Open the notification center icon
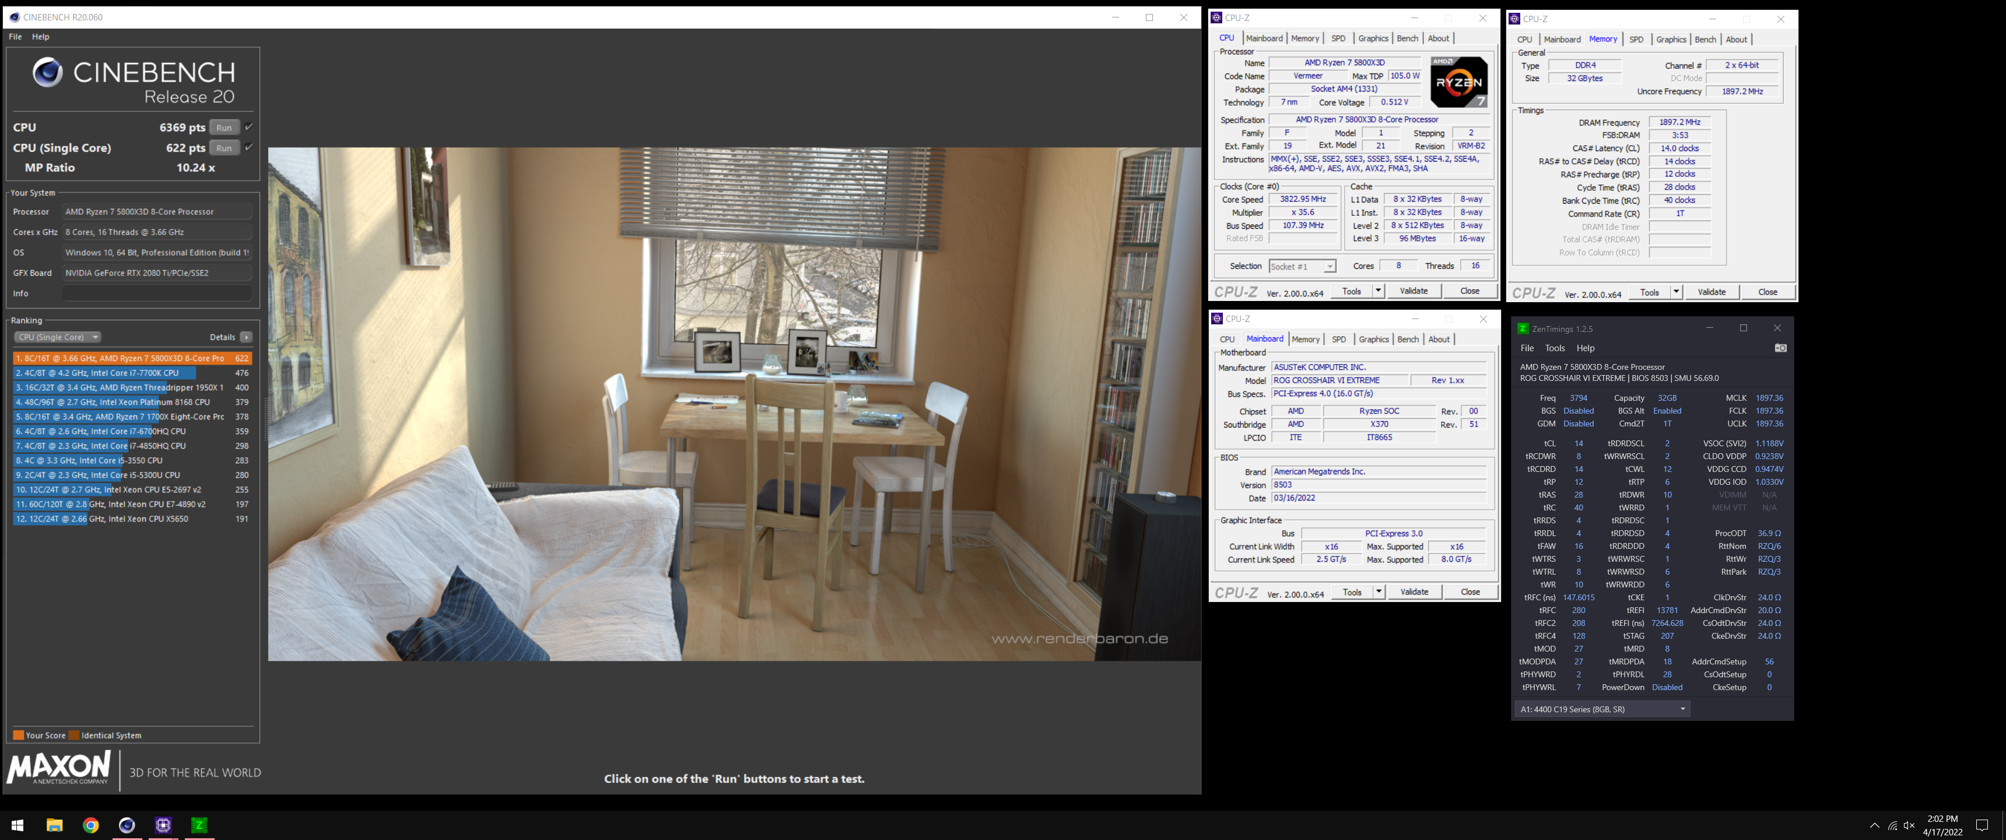Image resolution: width=2006 pixels, height=840 pixels. [x=1983, y=825]
